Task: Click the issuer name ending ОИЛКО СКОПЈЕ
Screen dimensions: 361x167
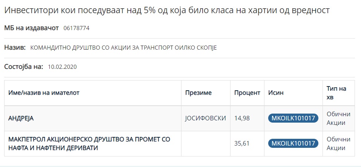Action: click(x=123, y=48)
